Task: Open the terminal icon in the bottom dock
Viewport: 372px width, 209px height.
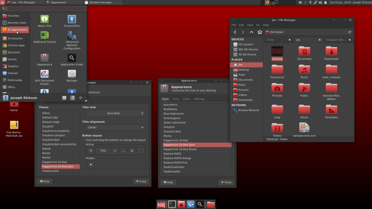Action: click(172, 204)
